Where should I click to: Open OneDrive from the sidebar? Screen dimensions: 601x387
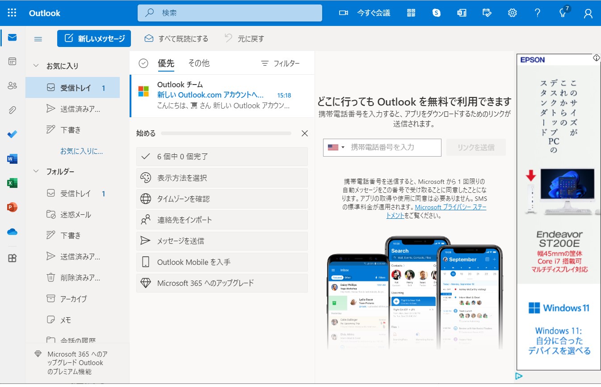12,232
